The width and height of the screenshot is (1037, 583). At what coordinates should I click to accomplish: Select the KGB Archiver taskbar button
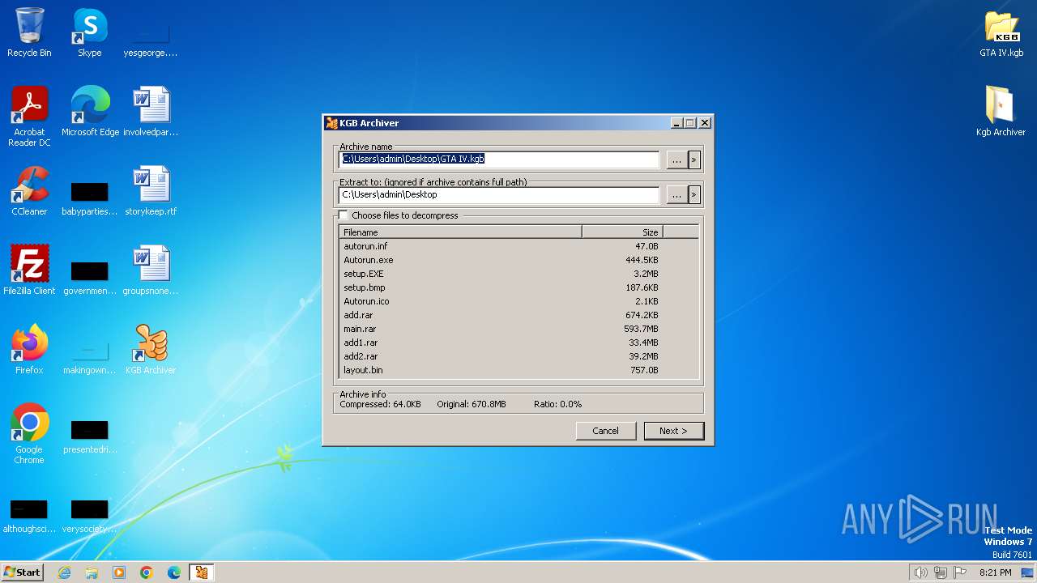click(x=202, y=572)
